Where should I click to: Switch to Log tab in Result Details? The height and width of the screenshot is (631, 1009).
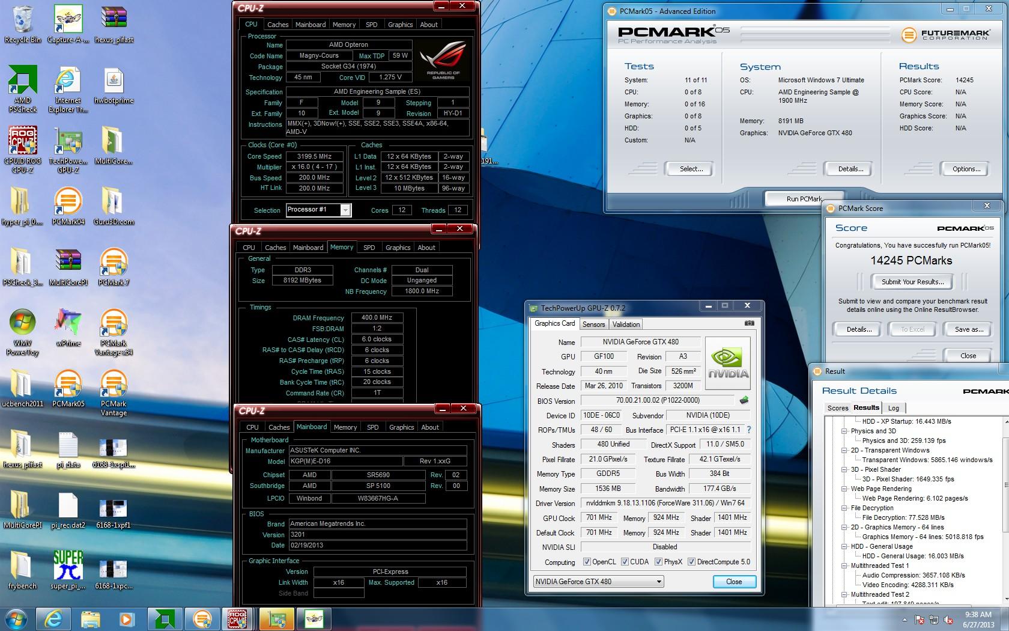tap(893, 408)
